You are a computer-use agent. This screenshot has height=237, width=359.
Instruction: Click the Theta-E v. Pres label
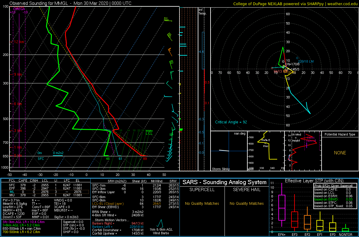[265, 143]
